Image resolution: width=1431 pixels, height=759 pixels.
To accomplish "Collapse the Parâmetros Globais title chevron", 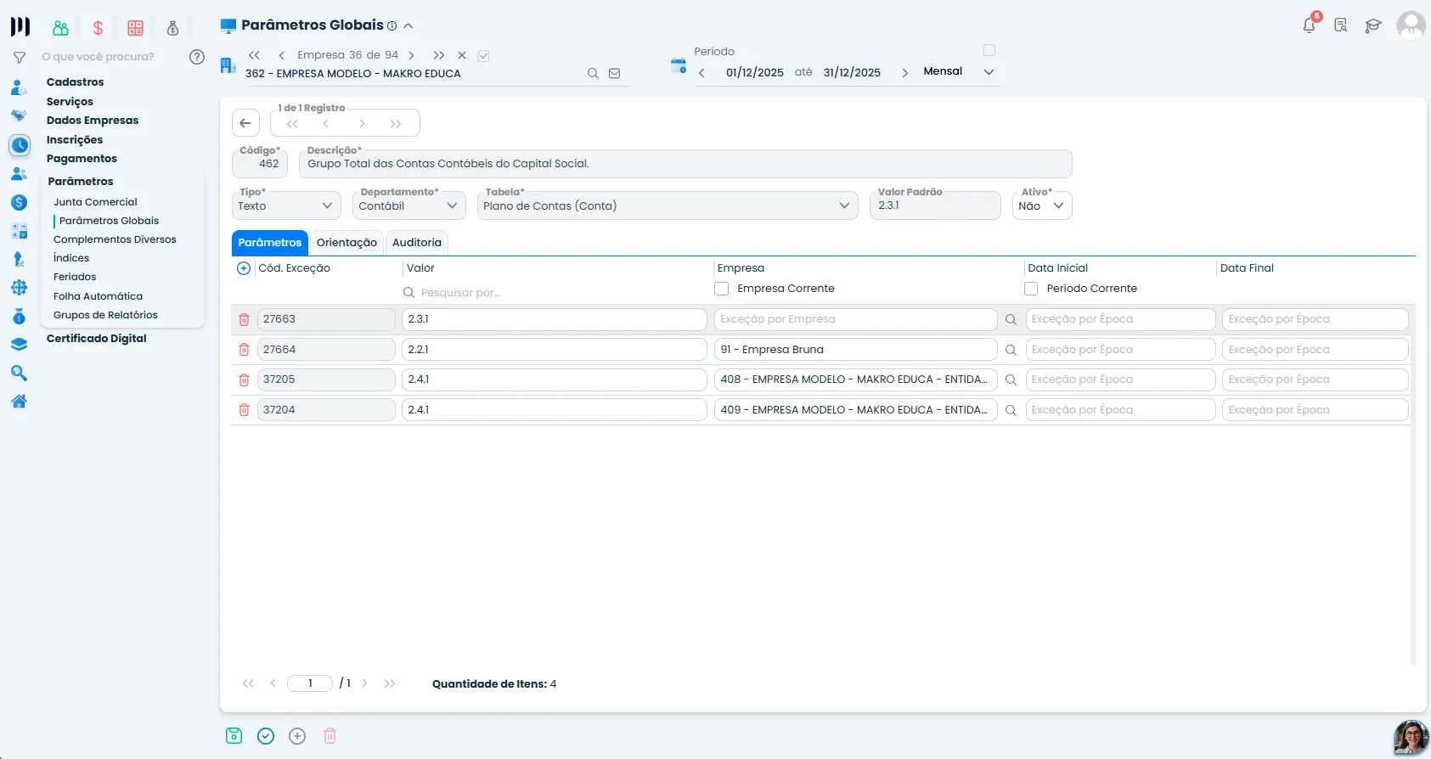I will coord(408,26).
